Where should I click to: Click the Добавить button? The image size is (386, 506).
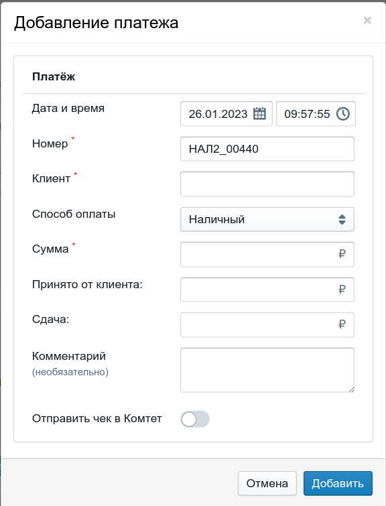338,483
